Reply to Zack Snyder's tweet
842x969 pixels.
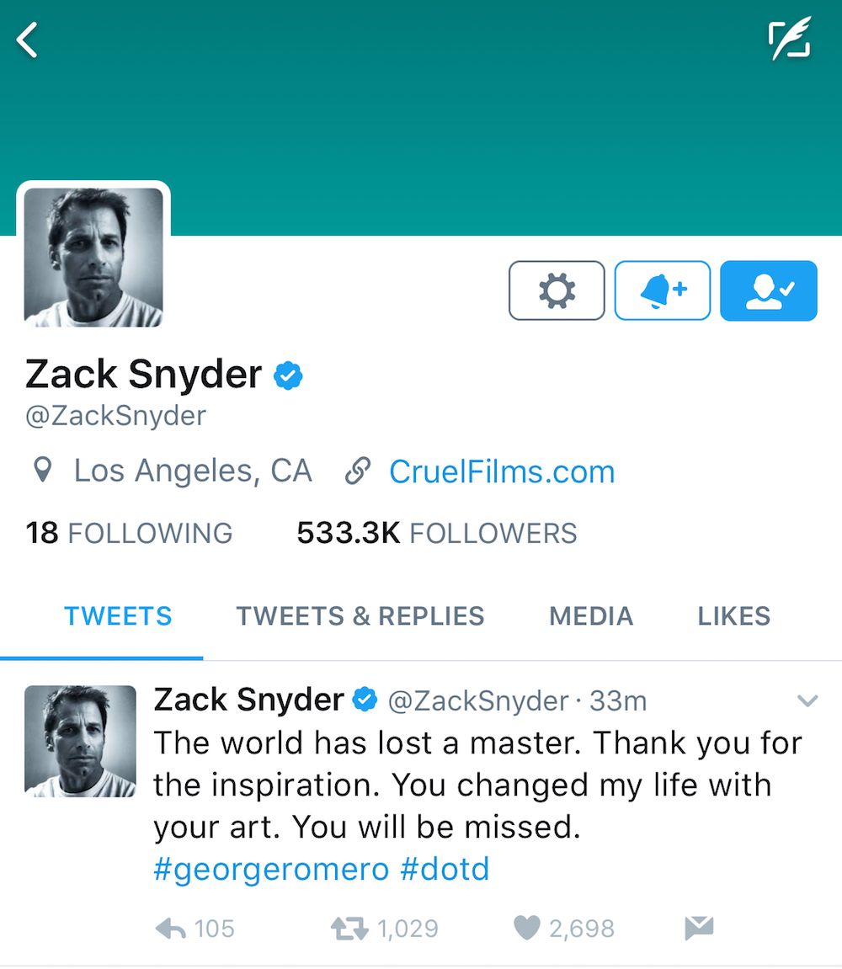tap(174, 929)
